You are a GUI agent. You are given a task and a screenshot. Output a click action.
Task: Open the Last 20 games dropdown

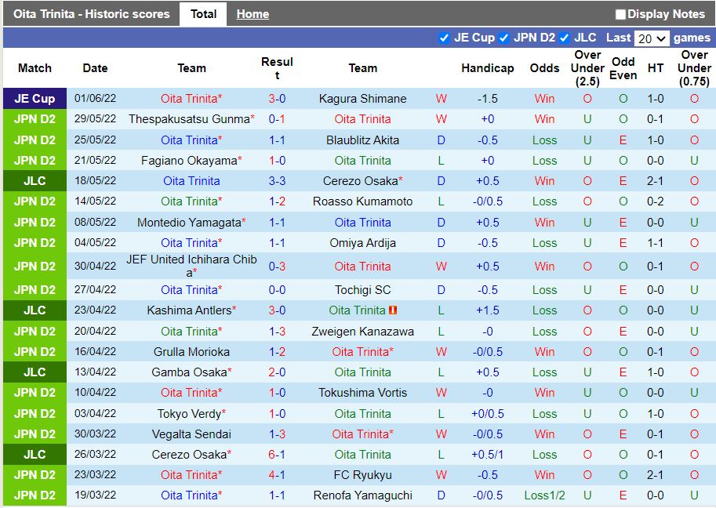(652, 38)
